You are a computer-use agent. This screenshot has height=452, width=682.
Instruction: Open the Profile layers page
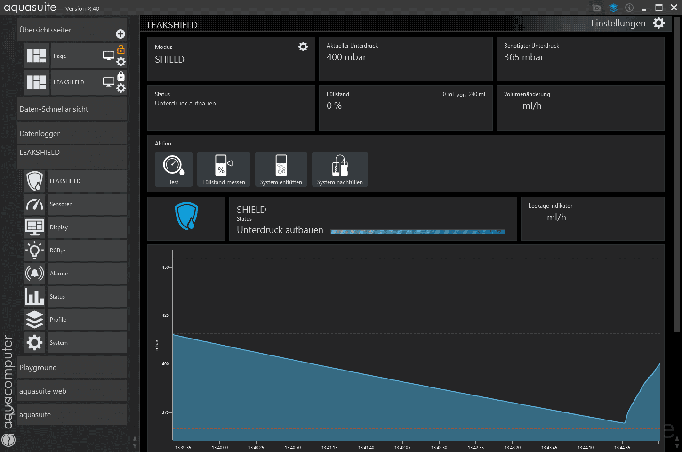tap(35, 319)
